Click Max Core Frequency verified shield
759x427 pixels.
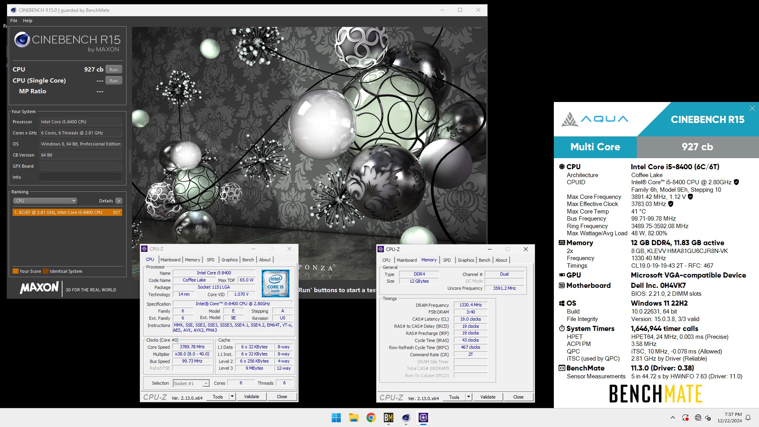click(x=691, y=197)
